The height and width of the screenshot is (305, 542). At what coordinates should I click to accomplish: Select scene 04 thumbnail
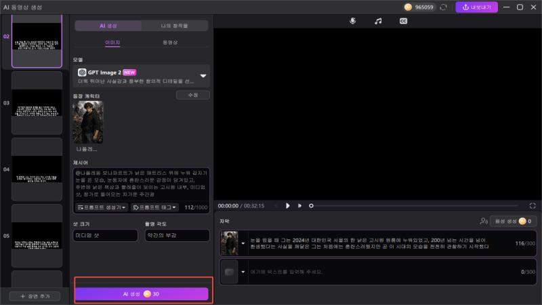pyautogui.click(x=37, y=169)
